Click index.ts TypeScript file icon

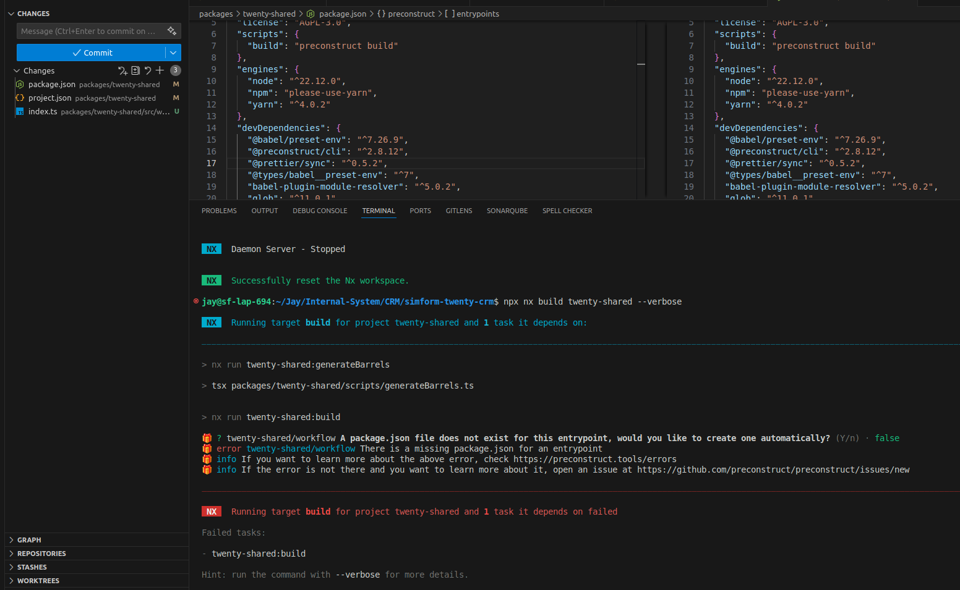tap(20, 111)
